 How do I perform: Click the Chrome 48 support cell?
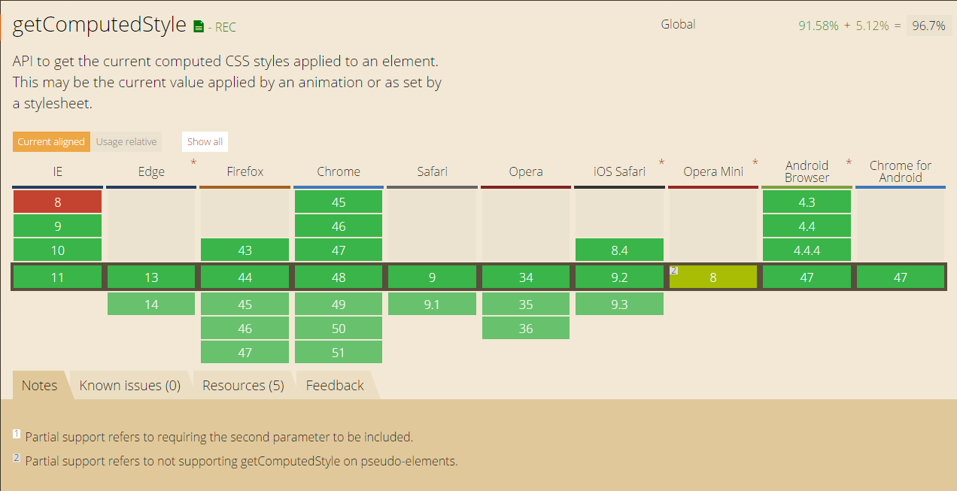[339, 277]
